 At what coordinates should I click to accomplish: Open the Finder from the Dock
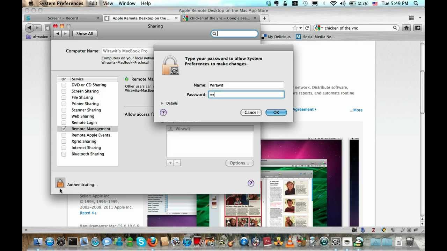click(x=38, y=241)
